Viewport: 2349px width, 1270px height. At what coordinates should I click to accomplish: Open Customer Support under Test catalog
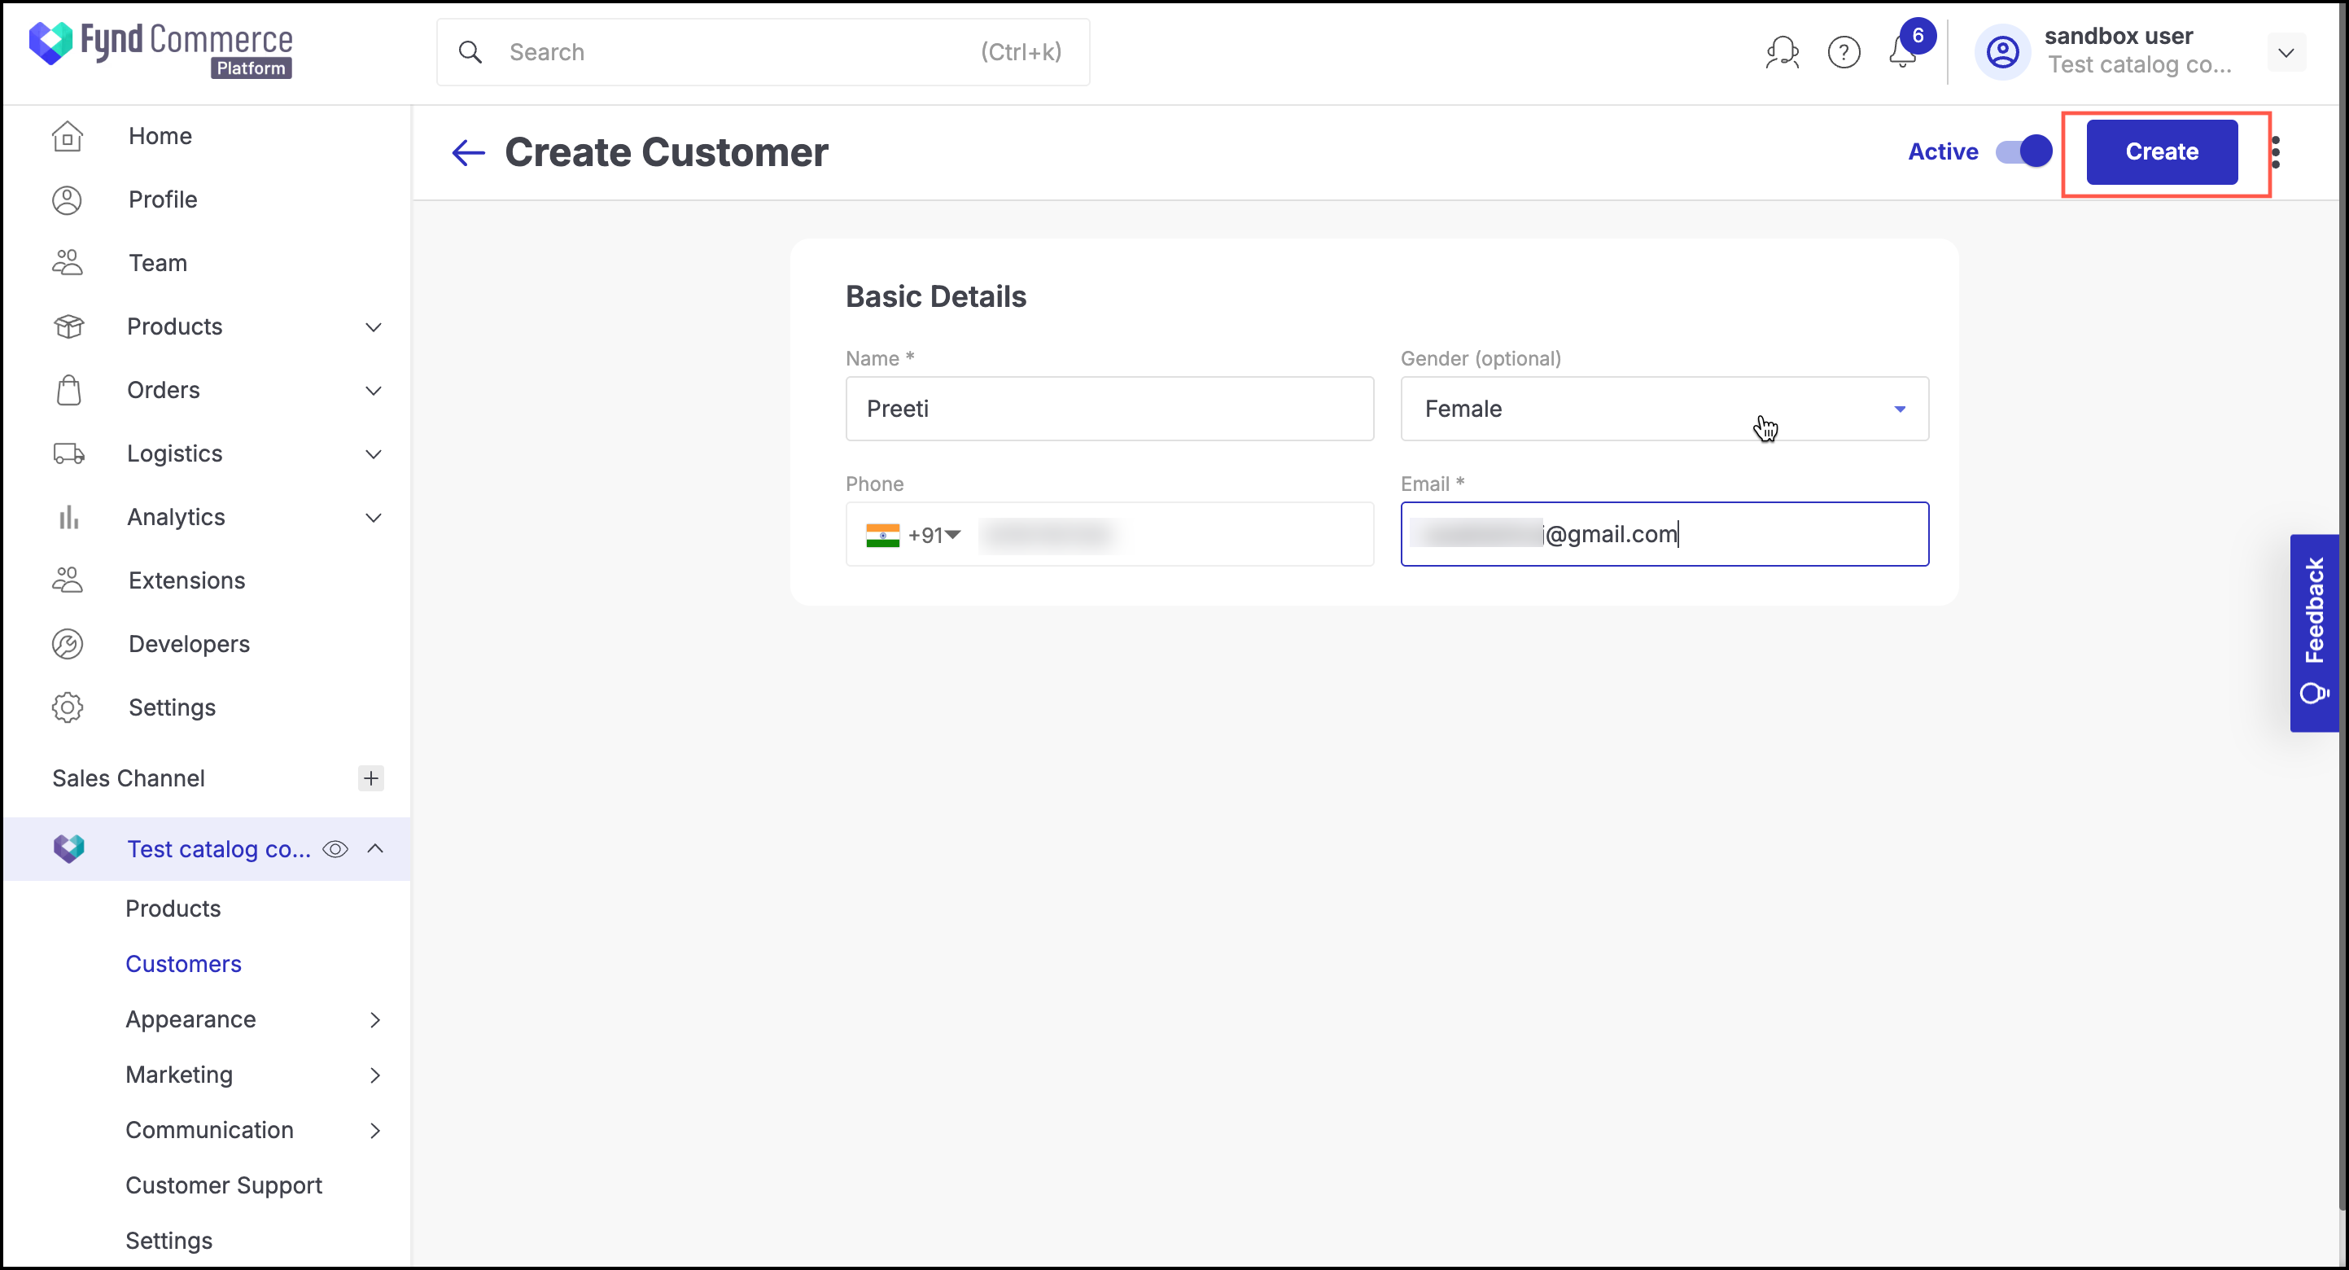point(223,1186)
